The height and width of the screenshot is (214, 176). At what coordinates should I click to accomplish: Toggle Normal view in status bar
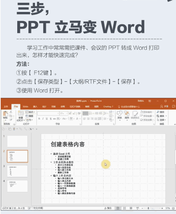tap(118, 208)
